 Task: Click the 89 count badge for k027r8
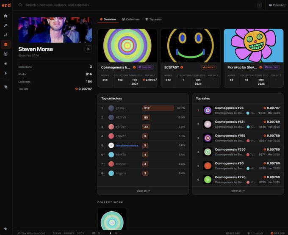coord(146,117)
